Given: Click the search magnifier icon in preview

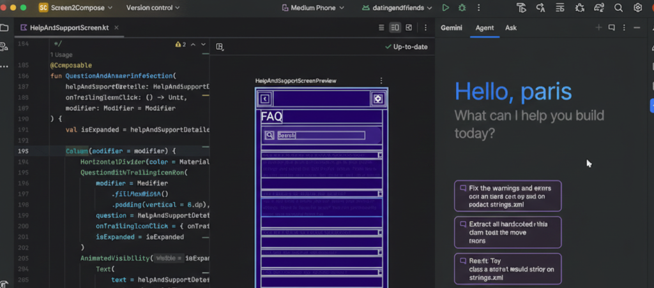Looking at the screenshot, I should (270, 135).
